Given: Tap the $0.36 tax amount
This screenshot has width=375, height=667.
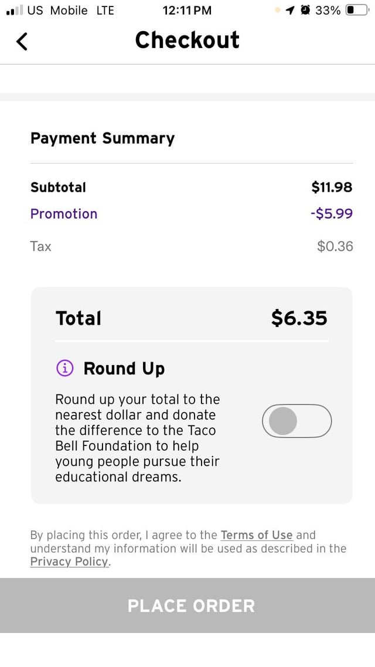Looking at the screenshot, I should (x=335, y=246).
